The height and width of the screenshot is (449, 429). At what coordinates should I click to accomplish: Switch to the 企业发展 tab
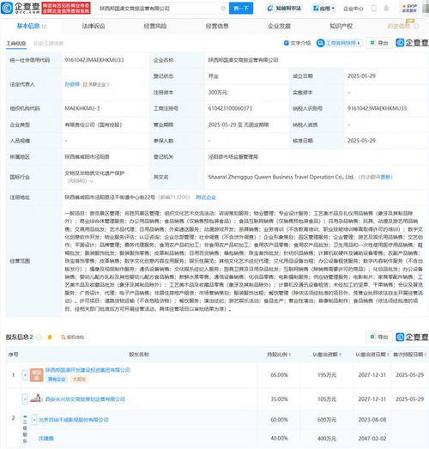point(279,26)
